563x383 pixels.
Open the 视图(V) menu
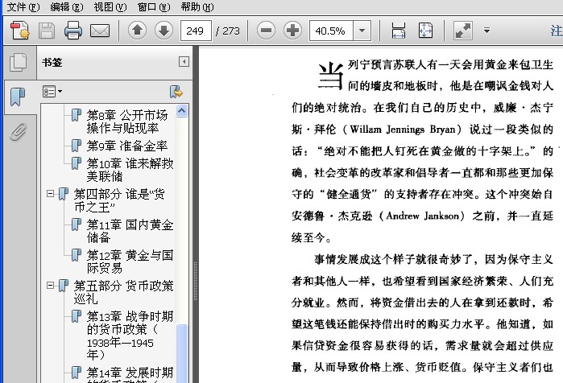[x=110, y=6]
